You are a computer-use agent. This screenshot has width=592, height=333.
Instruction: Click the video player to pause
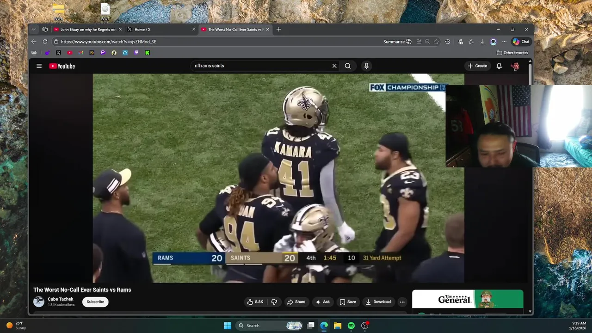click(278, 178)
